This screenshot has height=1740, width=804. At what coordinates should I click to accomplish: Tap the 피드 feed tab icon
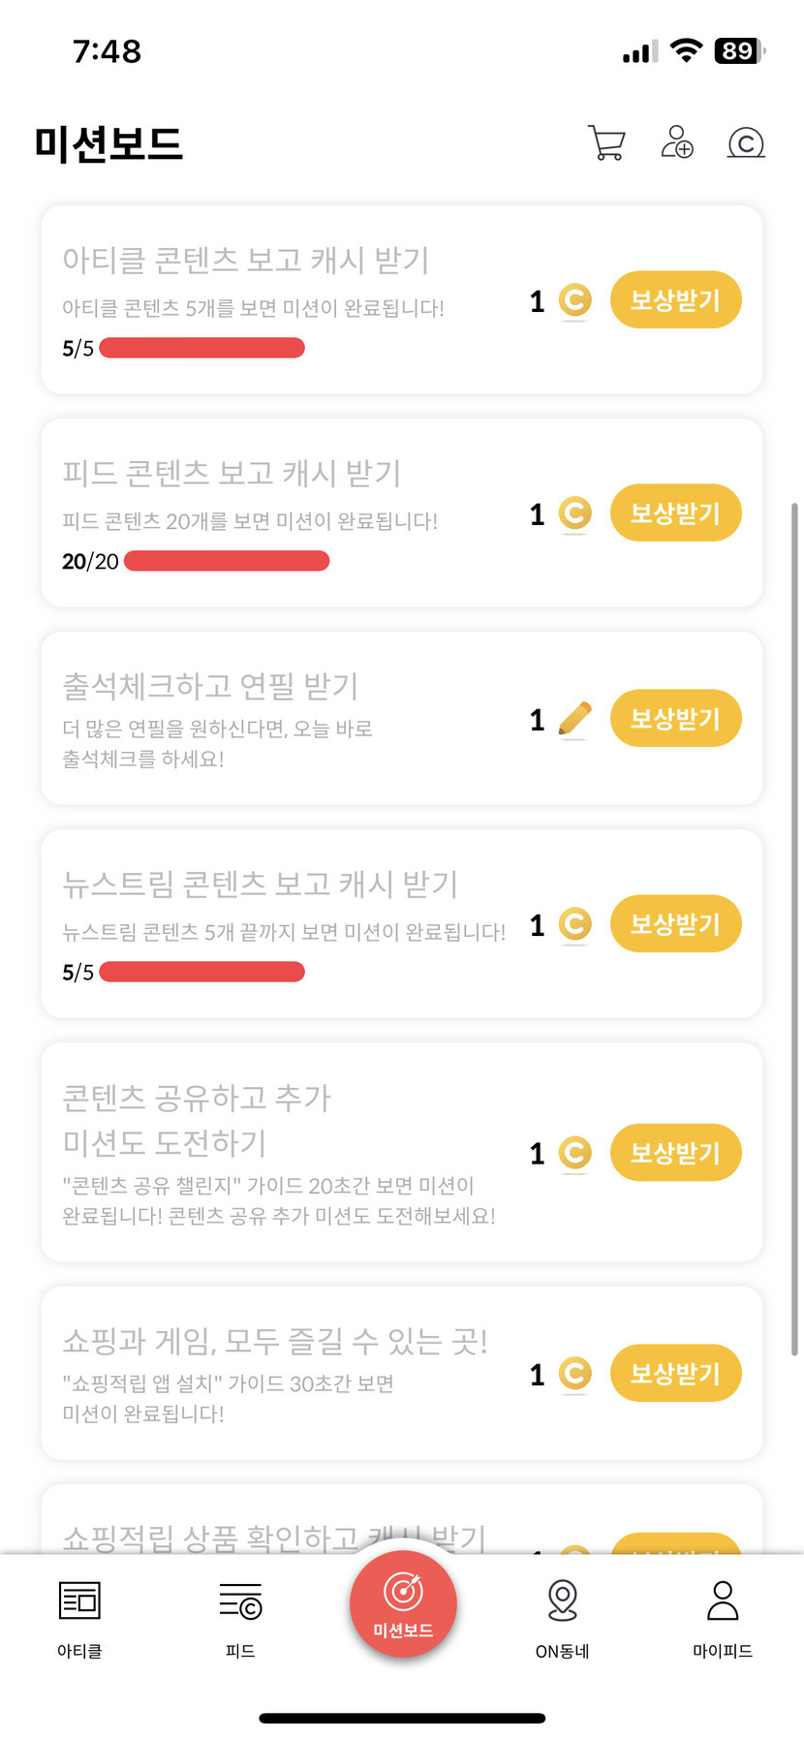click(x=240, y=1601)
